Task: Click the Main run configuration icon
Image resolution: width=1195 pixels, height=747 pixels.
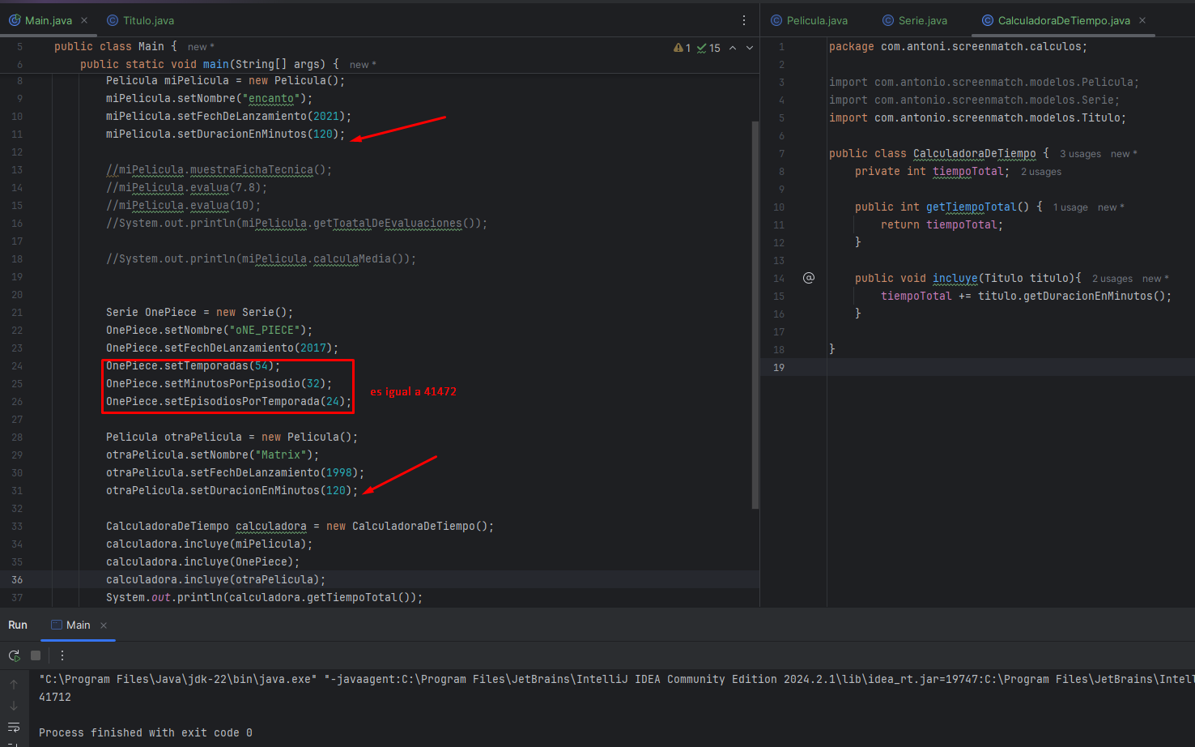Action: (57, 625)
